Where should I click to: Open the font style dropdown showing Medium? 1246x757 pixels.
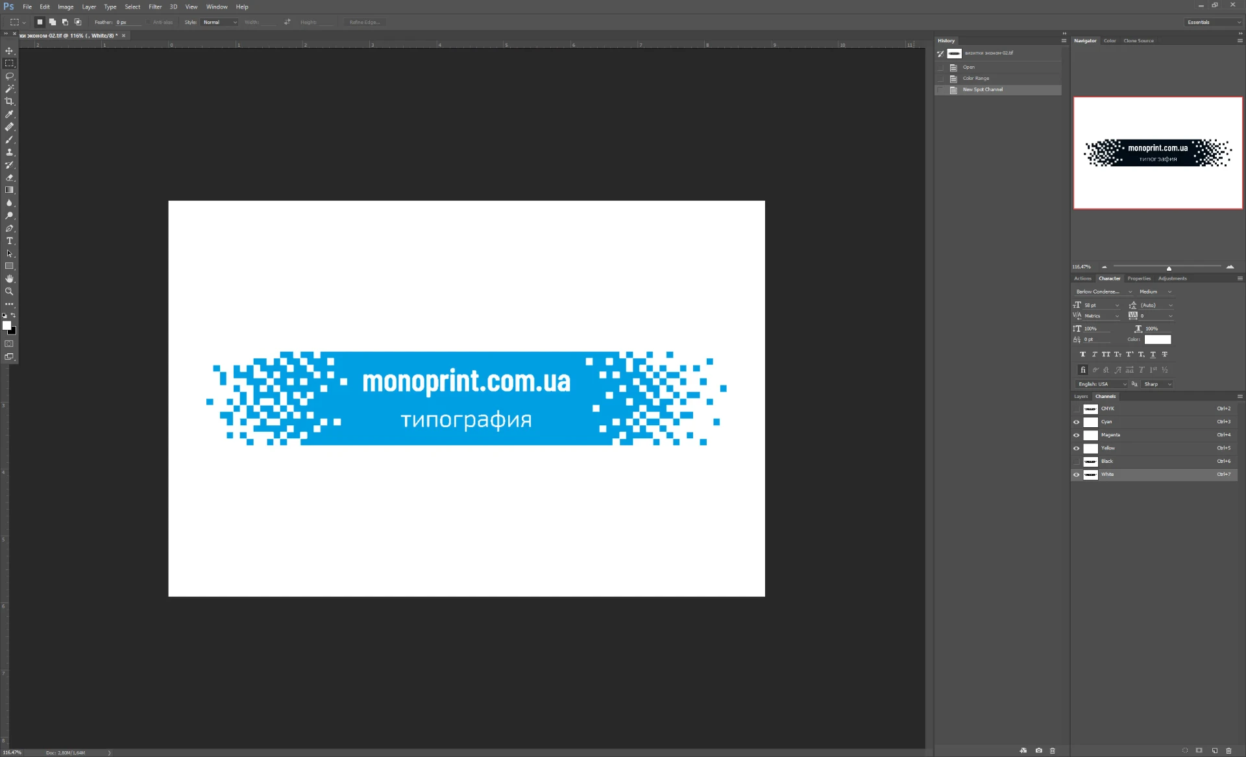[x=1155, y=292]
